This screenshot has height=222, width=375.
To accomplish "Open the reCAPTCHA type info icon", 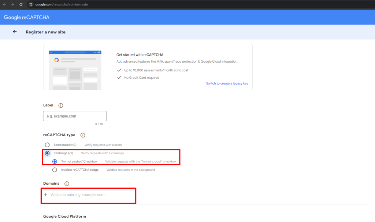I will coord(83,135).
